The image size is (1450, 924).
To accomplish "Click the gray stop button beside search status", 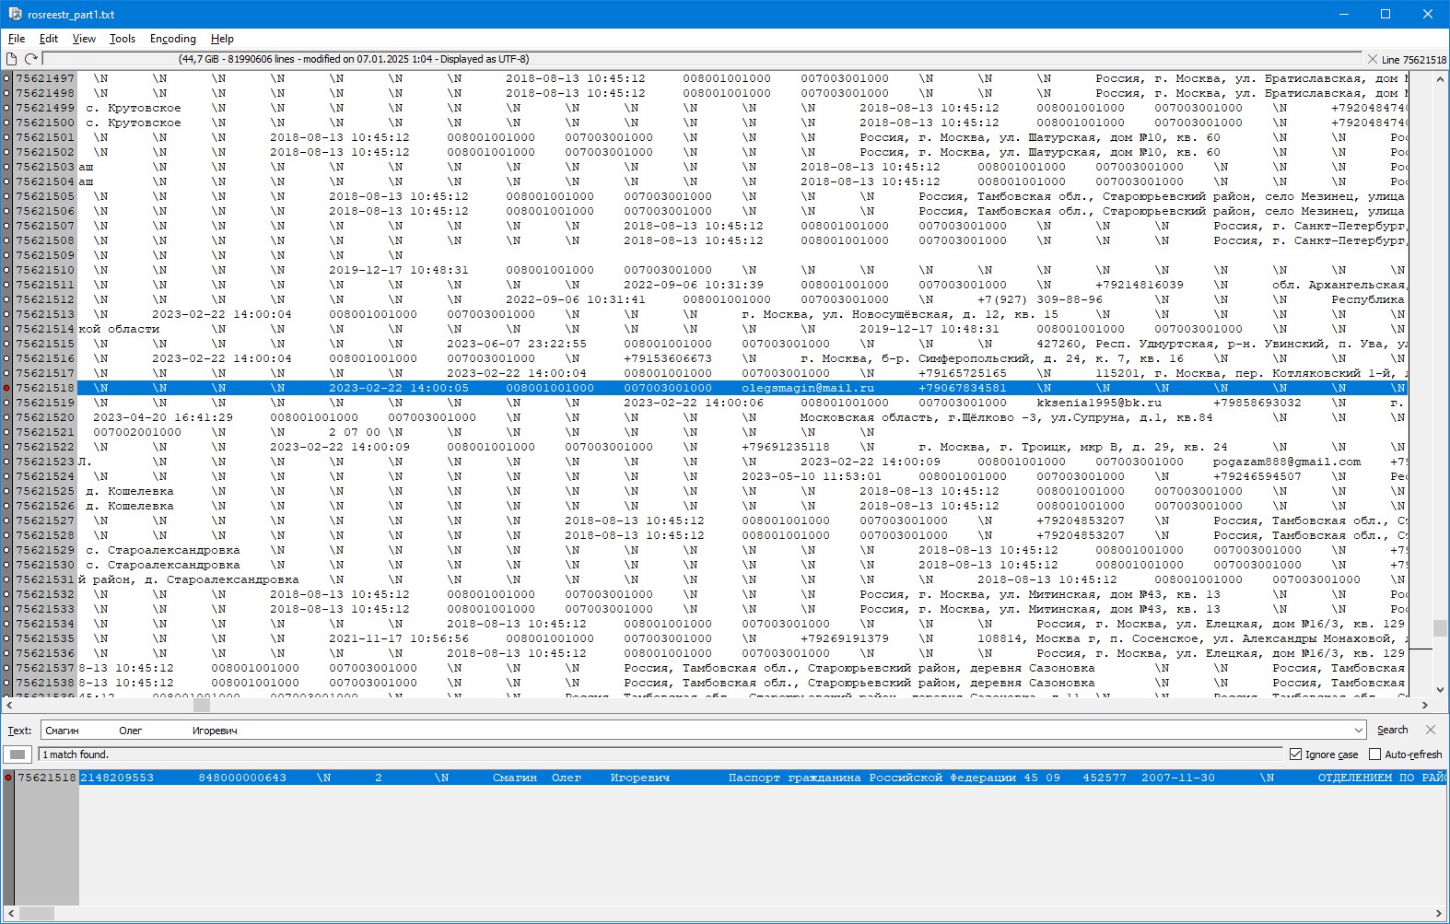I will pyautogui.click(x=17, y=754).
